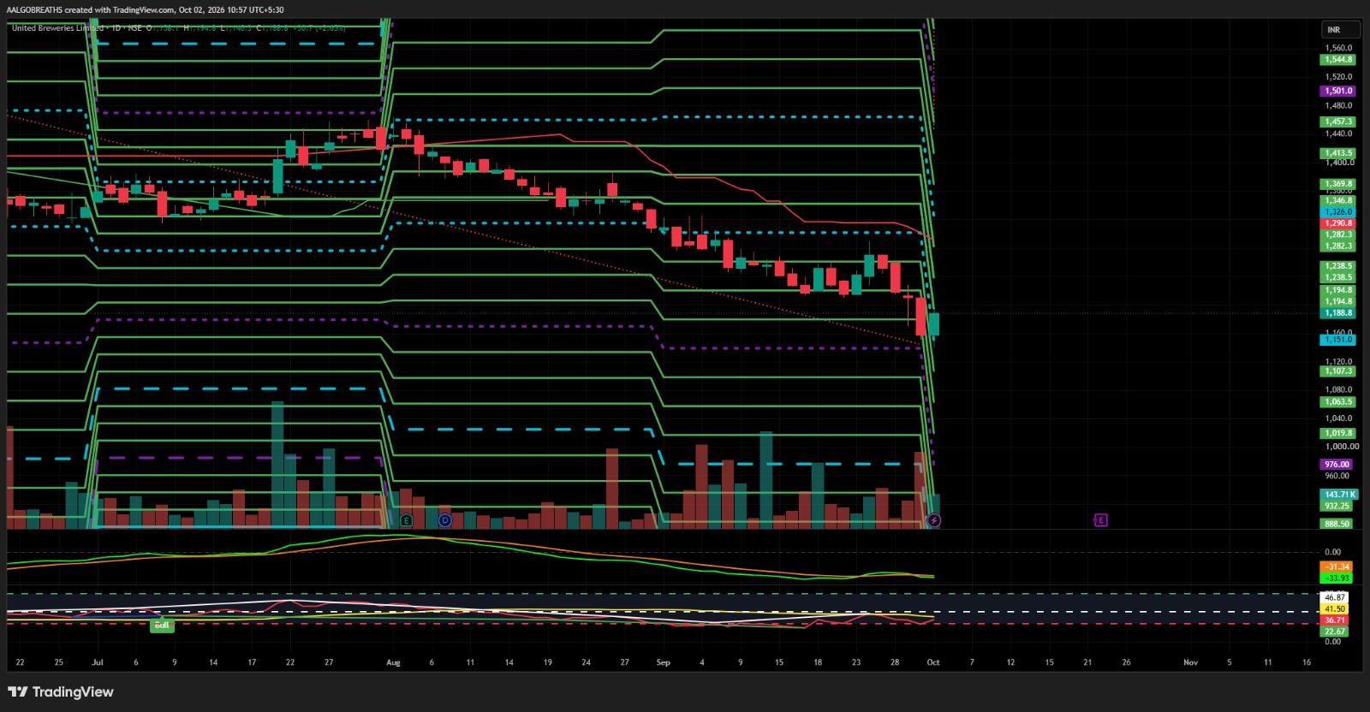Click the 1,544.8 green price label

[1337, 60]
